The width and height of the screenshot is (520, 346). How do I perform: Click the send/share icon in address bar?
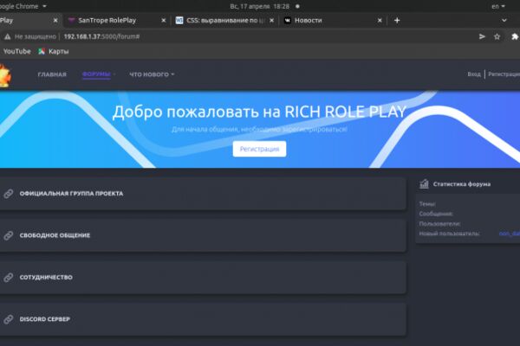[x=482, y=36]
